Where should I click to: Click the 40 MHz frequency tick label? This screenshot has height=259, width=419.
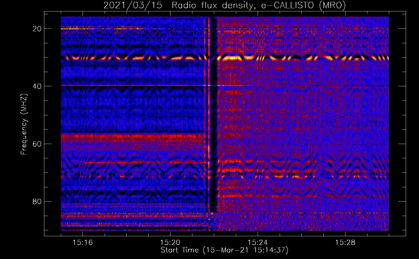pyautogui.click(x=37, y=86)
